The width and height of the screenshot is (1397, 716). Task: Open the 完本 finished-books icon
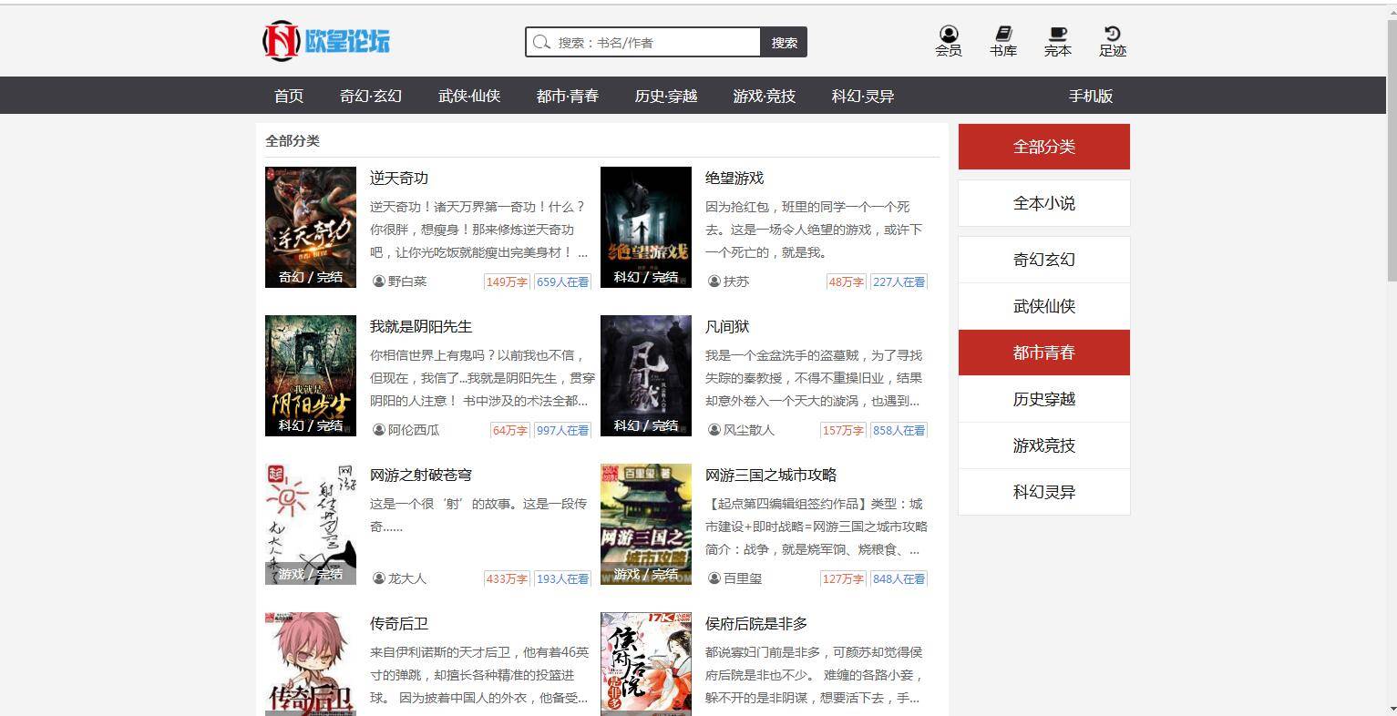[x=1057, y=39]
